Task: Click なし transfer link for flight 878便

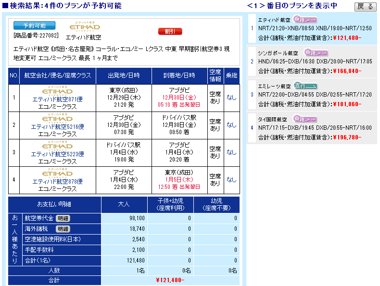Action: (x=231, y=179)
